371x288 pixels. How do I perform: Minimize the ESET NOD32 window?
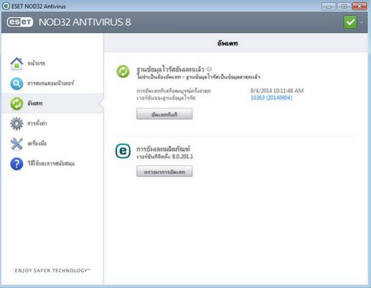[x=329, y=6]
